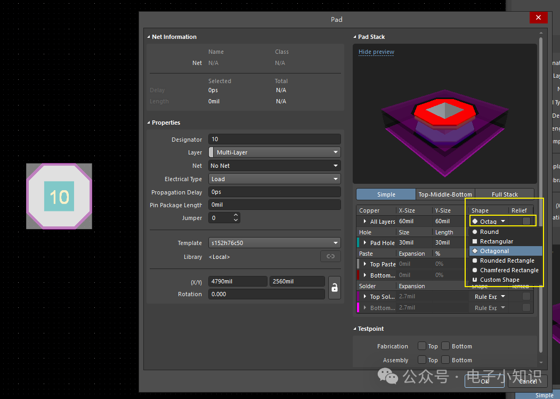Open the Electrical Type dropdown

(274, 179)
